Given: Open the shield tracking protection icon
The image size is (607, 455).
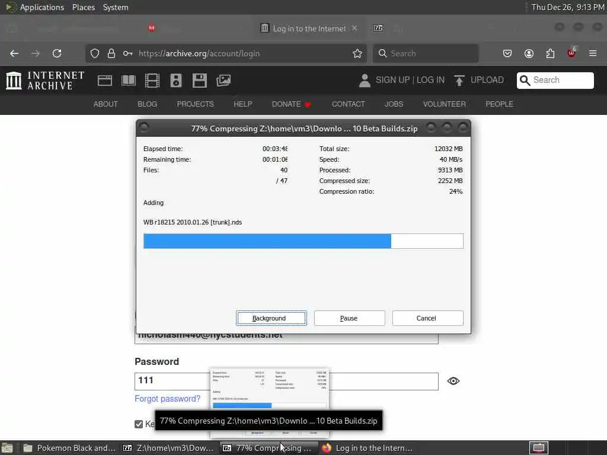Looking at the screenshot, I should click(x=95, y=53).
